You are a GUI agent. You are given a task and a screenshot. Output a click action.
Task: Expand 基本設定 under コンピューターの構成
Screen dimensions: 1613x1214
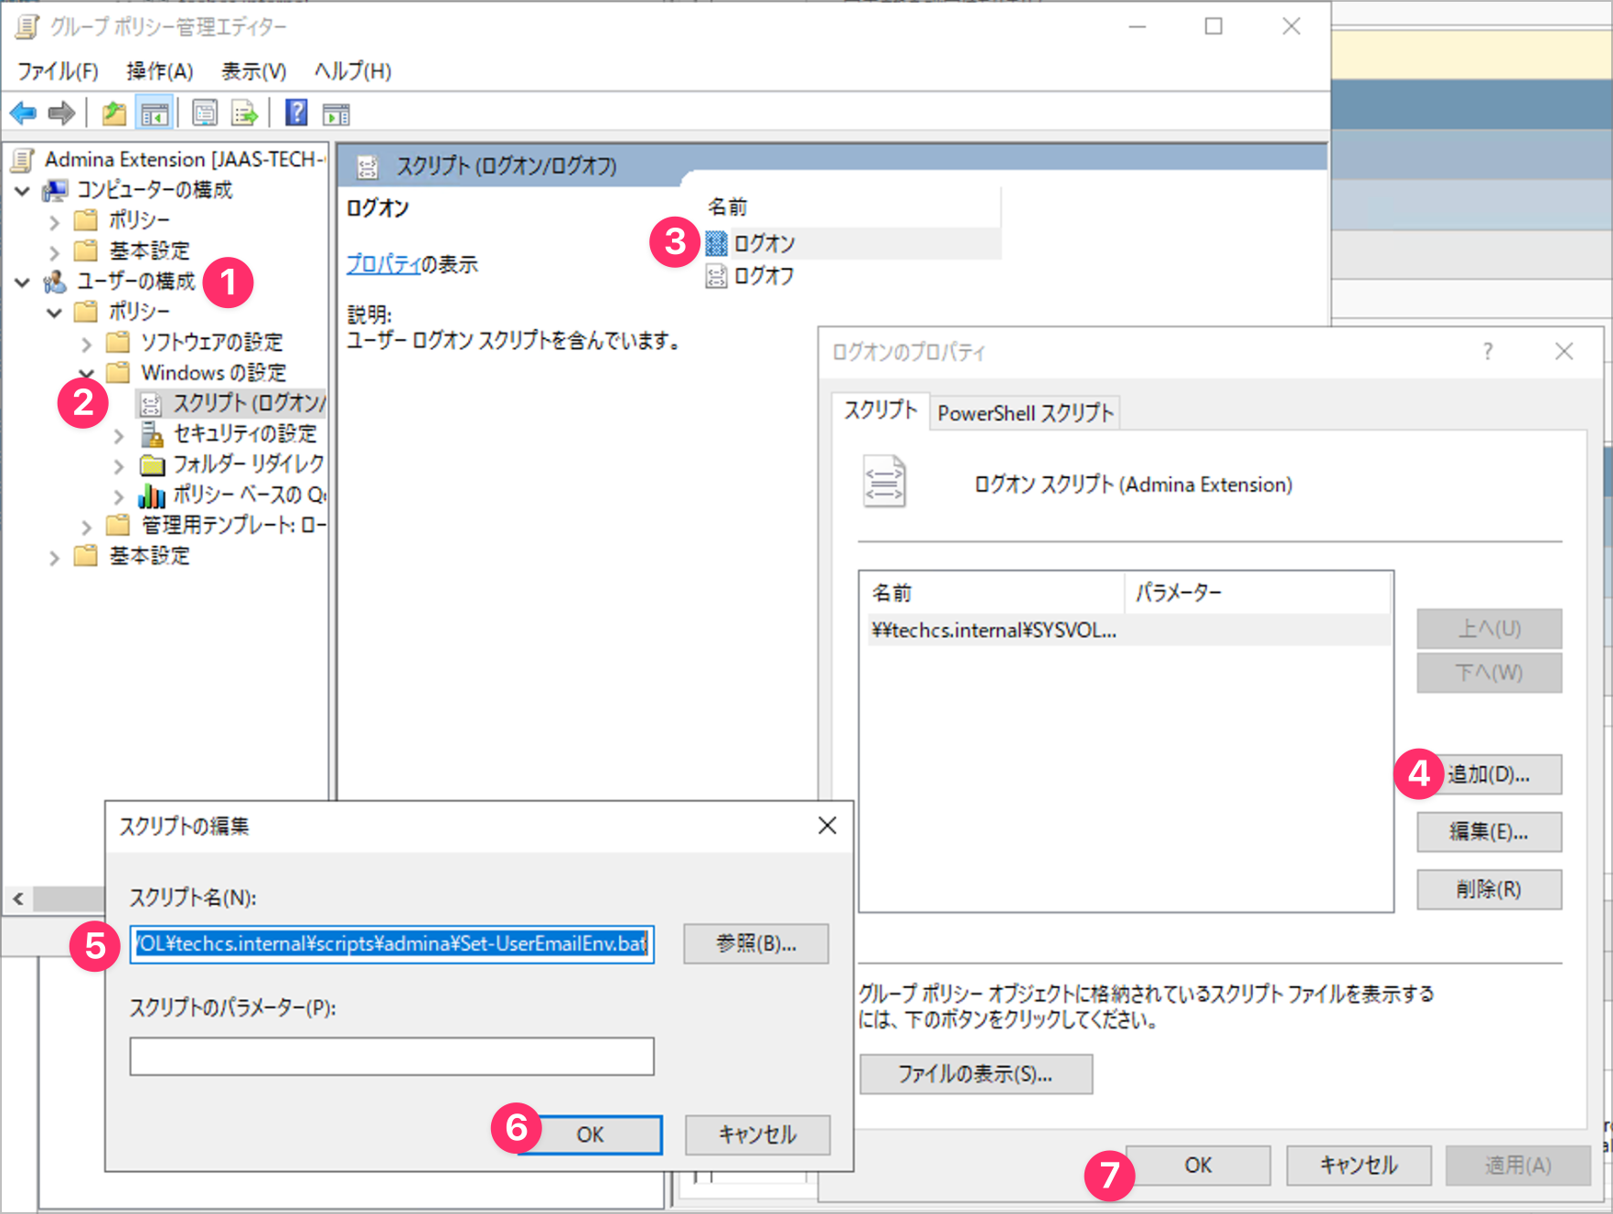point(54,252)
